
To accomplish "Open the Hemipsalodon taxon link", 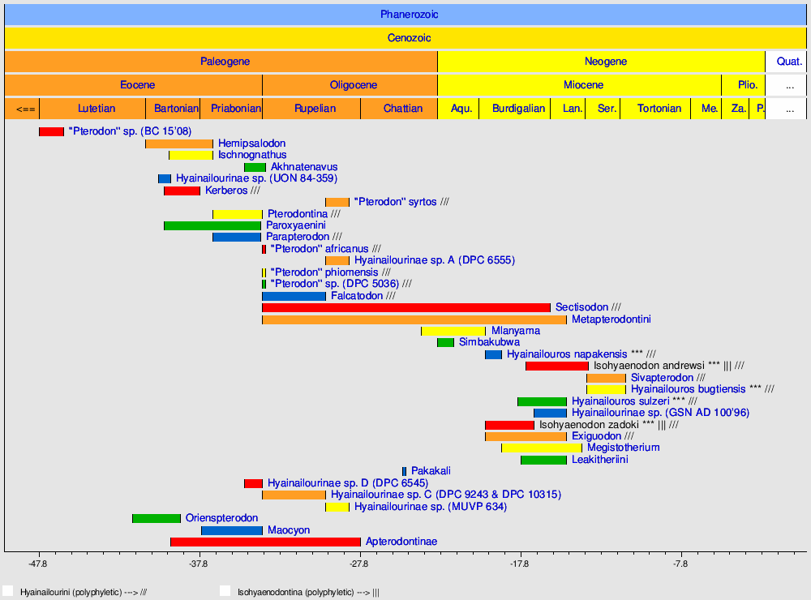I will (x=251, y=144).
